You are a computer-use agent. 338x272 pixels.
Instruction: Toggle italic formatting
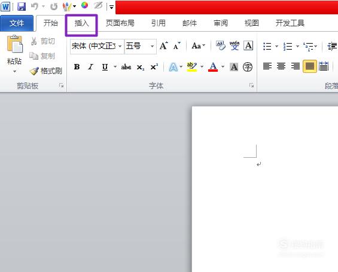91,67
